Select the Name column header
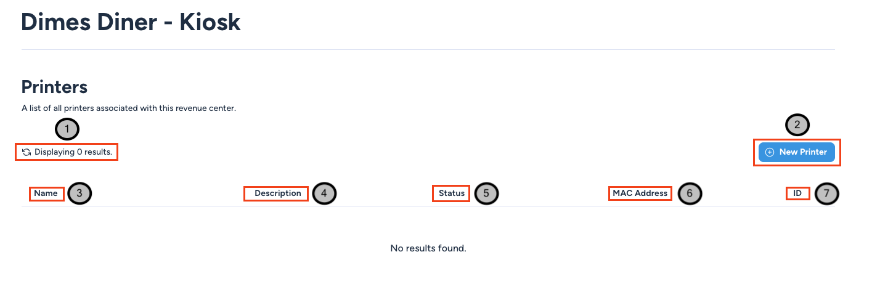Viewport: 872px width, 281px height. pyautogui.click(x=46, y=193)
